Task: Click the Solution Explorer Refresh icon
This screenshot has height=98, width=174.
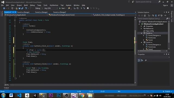Action: [x=156, y=16]
